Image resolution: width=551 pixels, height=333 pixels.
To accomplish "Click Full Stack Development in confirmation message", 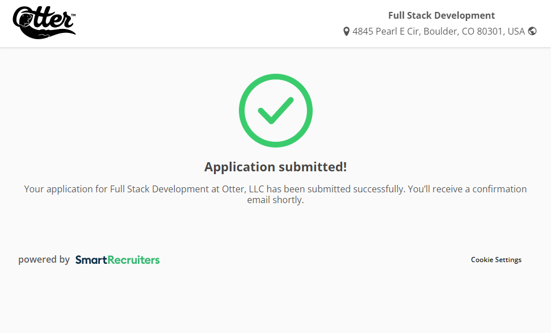I will tap(159, 189).
